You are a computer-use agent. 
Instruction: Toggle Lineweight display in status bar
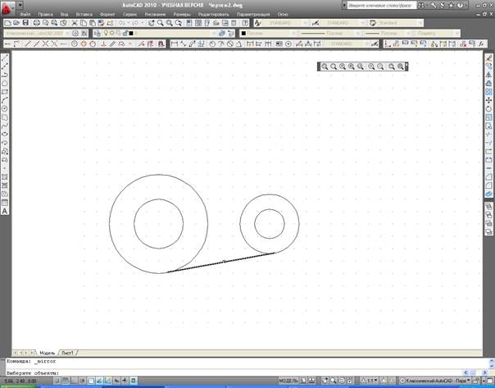click(125, 381)
